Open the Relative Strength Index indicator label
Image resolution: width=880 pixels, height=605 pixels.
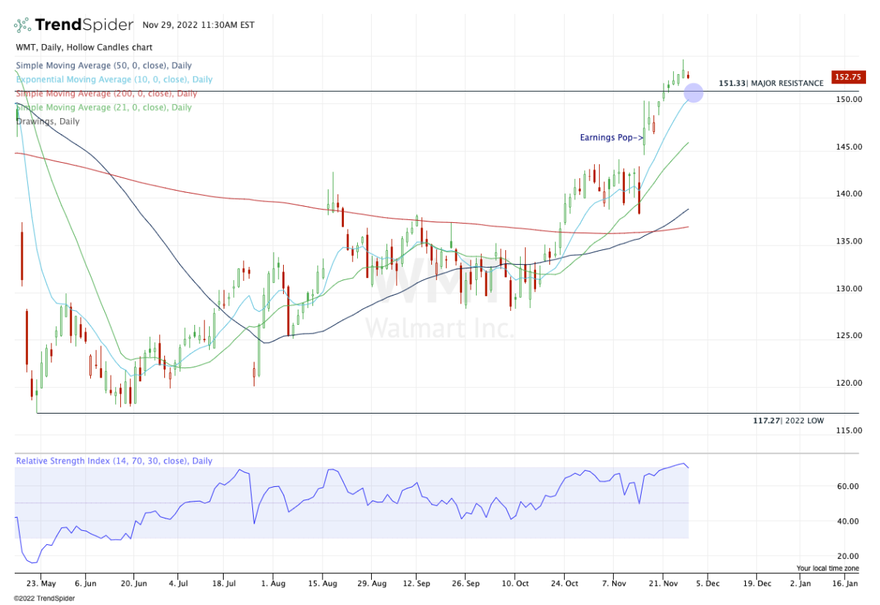coord(114,461)
